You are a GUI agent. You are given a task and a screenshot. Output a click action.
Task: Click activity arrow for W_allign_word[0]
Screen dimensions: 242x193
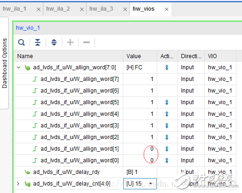click(167, 160)
